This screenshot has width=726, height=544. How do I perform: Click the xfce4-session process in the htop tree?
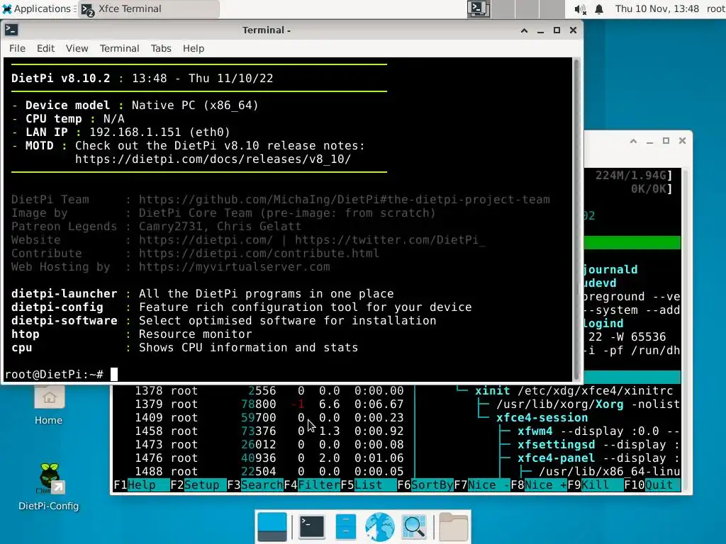(x=542, y=418)
